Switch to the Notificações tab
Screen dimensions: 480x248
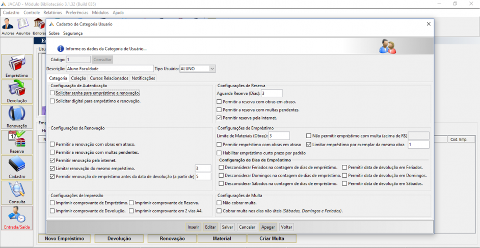coord(143,78)
